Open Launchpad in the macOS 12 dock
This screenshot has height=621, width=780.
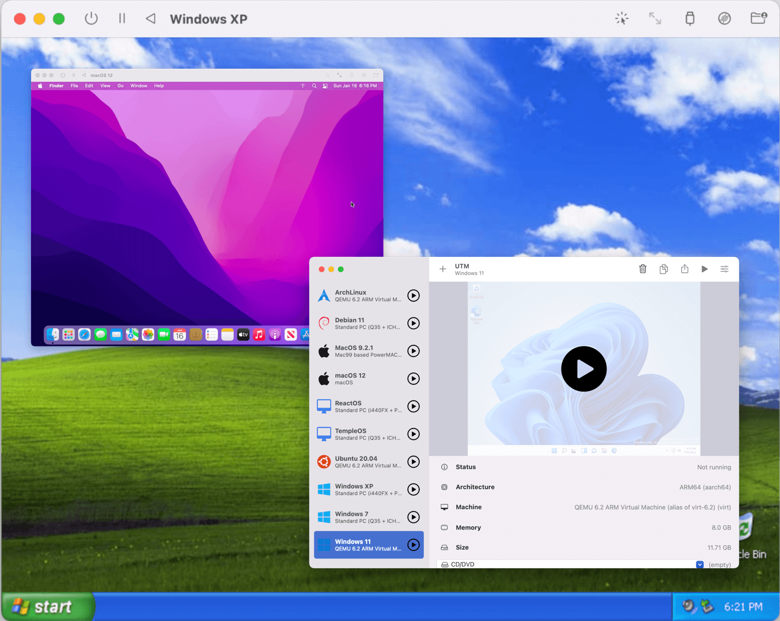69,334
